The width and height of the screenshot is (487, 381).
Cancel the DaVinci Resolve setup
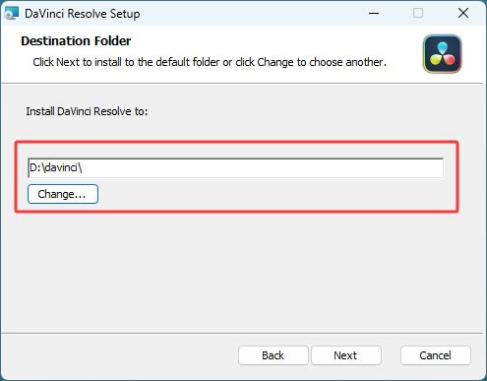click(436, 355)
